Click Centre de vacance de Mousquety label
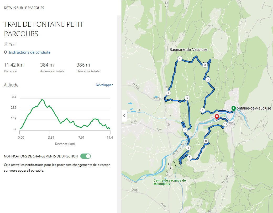The height and width of the screenshot is (213, 273). (x=170, y=182)
